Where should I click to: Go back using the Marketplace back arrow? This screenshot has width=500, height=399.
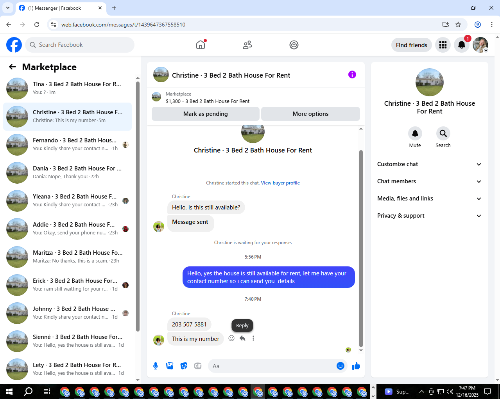pos(13,67)
